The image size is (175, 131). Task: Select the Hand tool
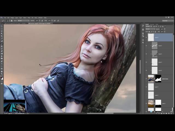click(x=2, y=72)
